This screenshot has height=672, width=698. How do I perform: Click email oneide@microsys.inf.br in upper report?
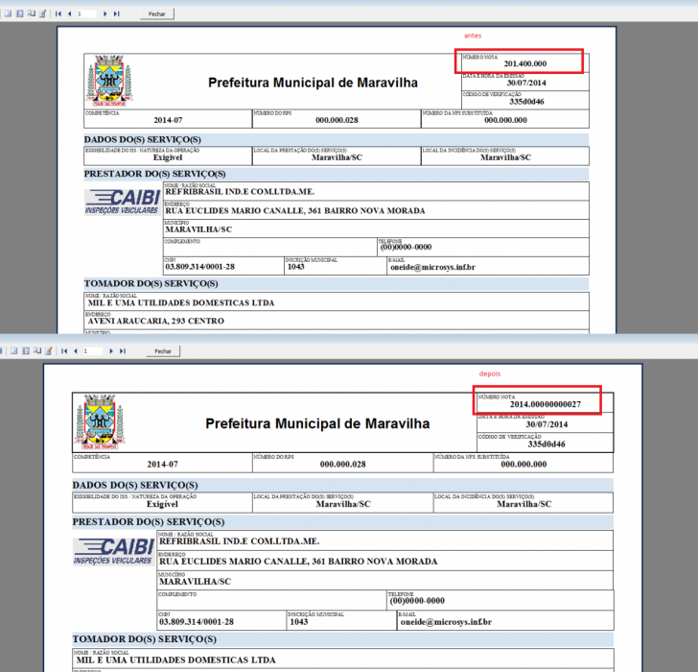click(x=432, y=268)
